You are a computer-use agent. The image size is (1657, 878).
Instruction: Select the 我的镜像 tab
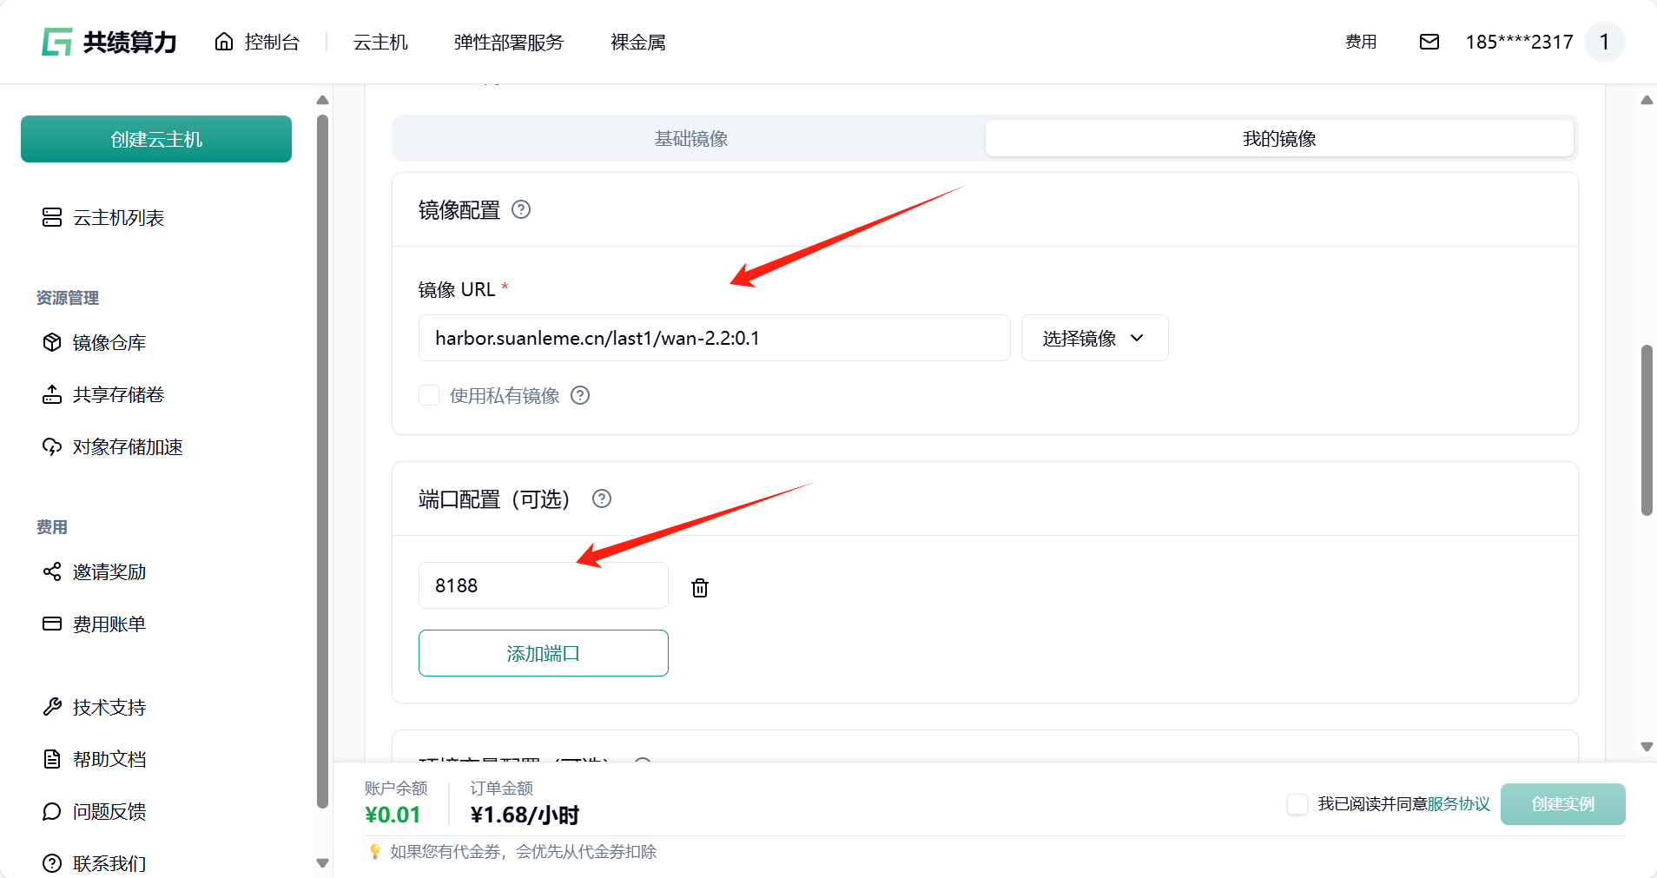[x=1278, y=138]
